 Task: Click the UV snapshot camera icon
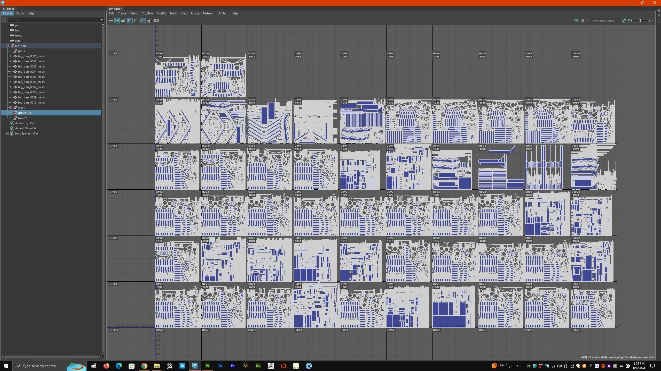click(x=156, y=21)
